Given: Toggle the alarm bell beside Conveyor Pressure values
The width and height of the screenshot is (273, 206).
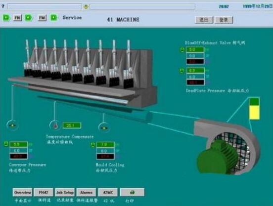Looking at the screenshot, I should click(6, 144).
